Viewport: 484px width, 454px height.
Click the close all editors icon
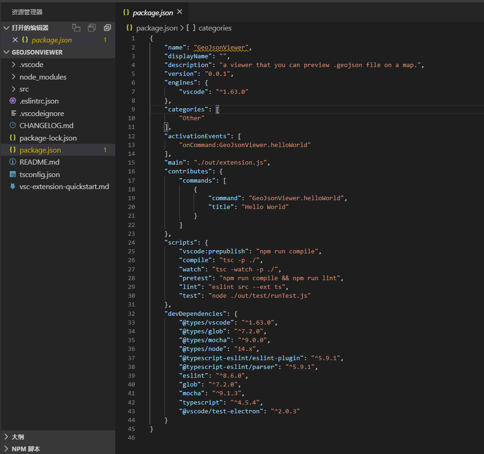107,28
